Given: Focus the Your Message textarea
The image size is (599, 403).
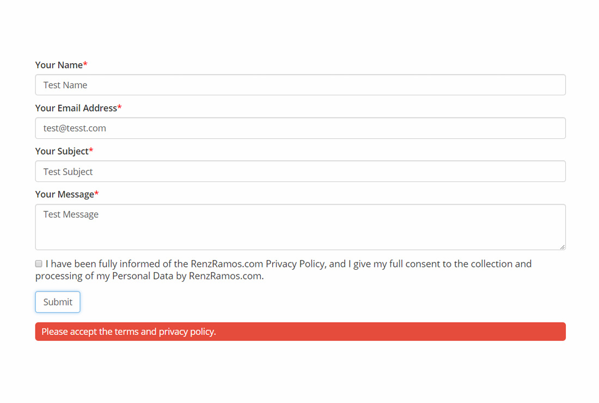Looking at the screenshot, I should pos(300,227).
